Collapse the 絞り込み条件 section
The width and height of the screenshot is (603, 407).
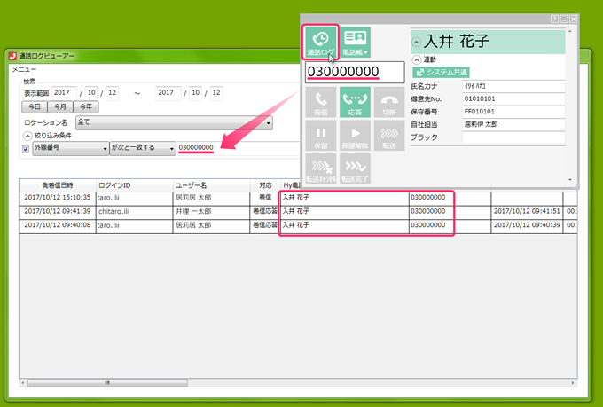(27, 135)
